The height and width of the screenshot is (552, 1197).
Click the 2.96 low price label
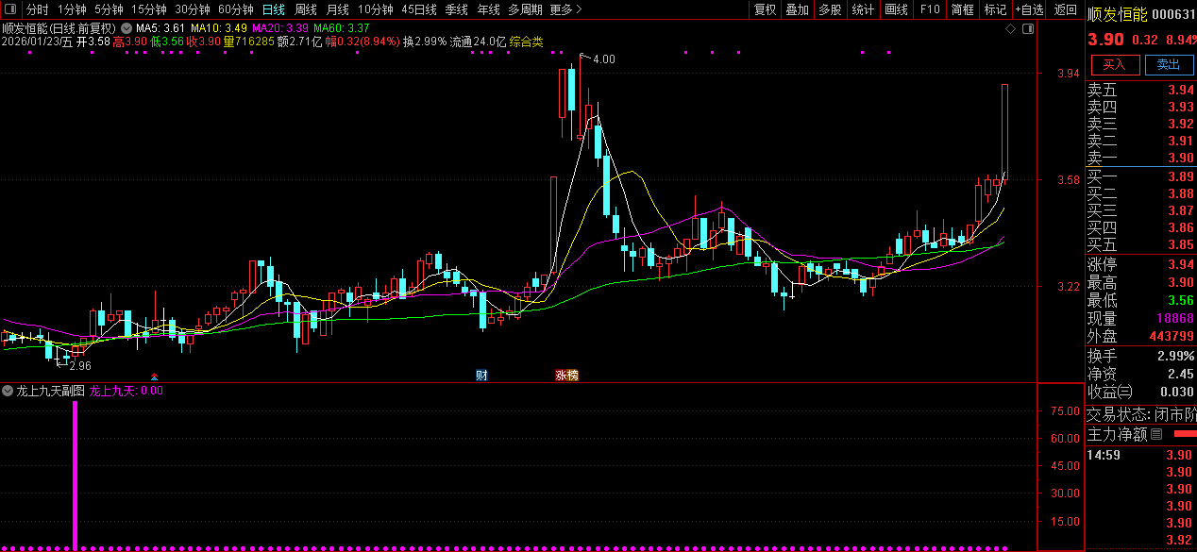80,365
